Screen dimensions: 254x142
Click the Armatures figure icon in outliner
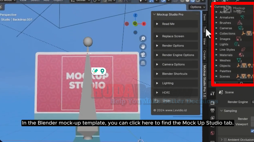242,17
